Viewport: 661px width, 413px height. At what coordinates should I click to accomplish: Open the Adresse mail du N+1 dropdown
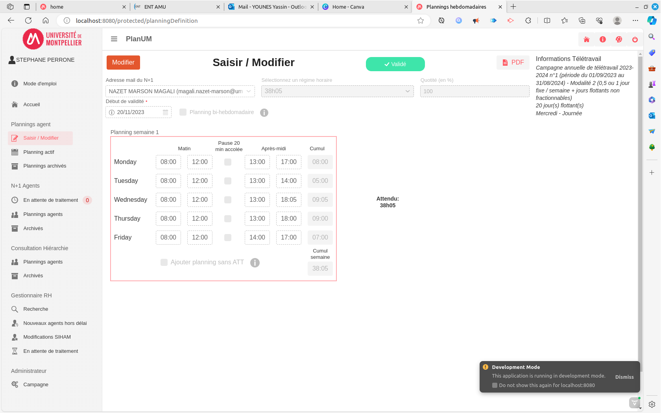click(x=180, y=91)
